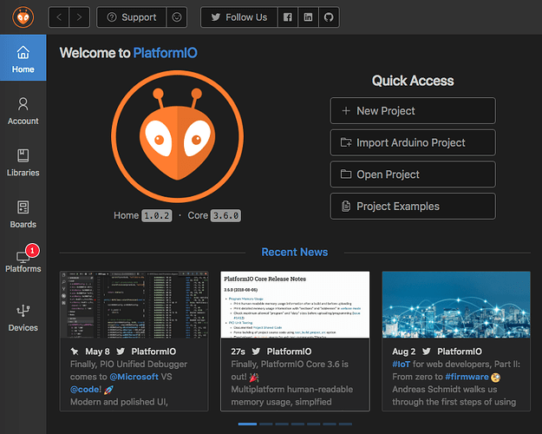Image resolution: width=542 pixels, height=434 pixels.
Task: Click the 'Finally, PlatformIO Core 3.6 is out!' text
Action: tap(290, 371)
